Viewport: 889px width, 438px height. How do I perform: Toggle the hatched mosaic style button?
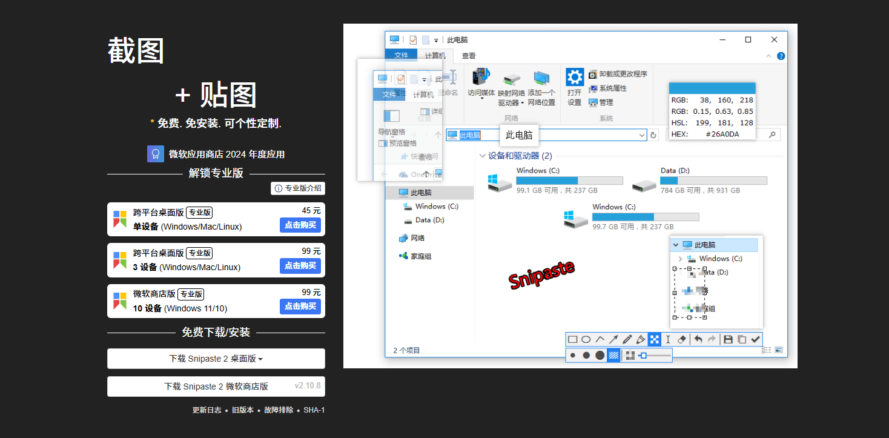[613, 356]
